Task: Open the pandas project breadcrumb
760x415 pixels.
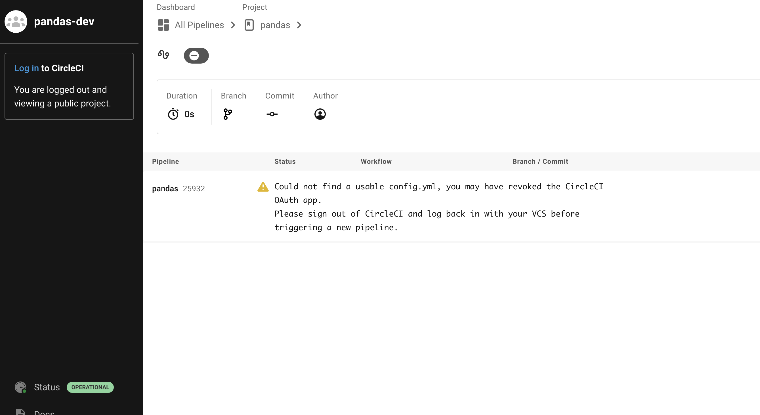Action: pyautogui.click(x=275, y=25)
